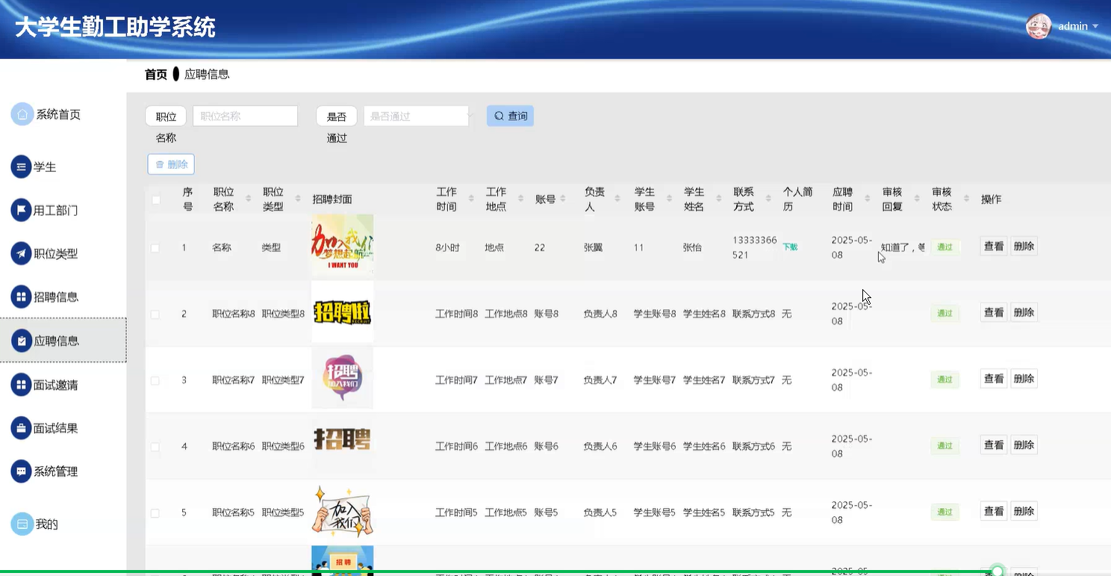The image size is (1111, 576).
Task: Click the 招聘 cover thumbnail in row 4
Action: pyautogui.click(x=342, y=444)
